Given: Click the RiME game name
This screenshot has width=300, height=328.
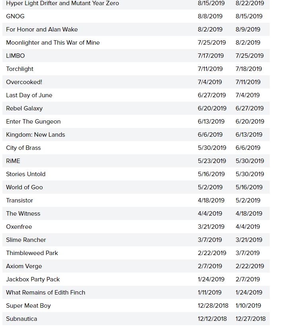Looking at the screenshot, I should point(13,161).
